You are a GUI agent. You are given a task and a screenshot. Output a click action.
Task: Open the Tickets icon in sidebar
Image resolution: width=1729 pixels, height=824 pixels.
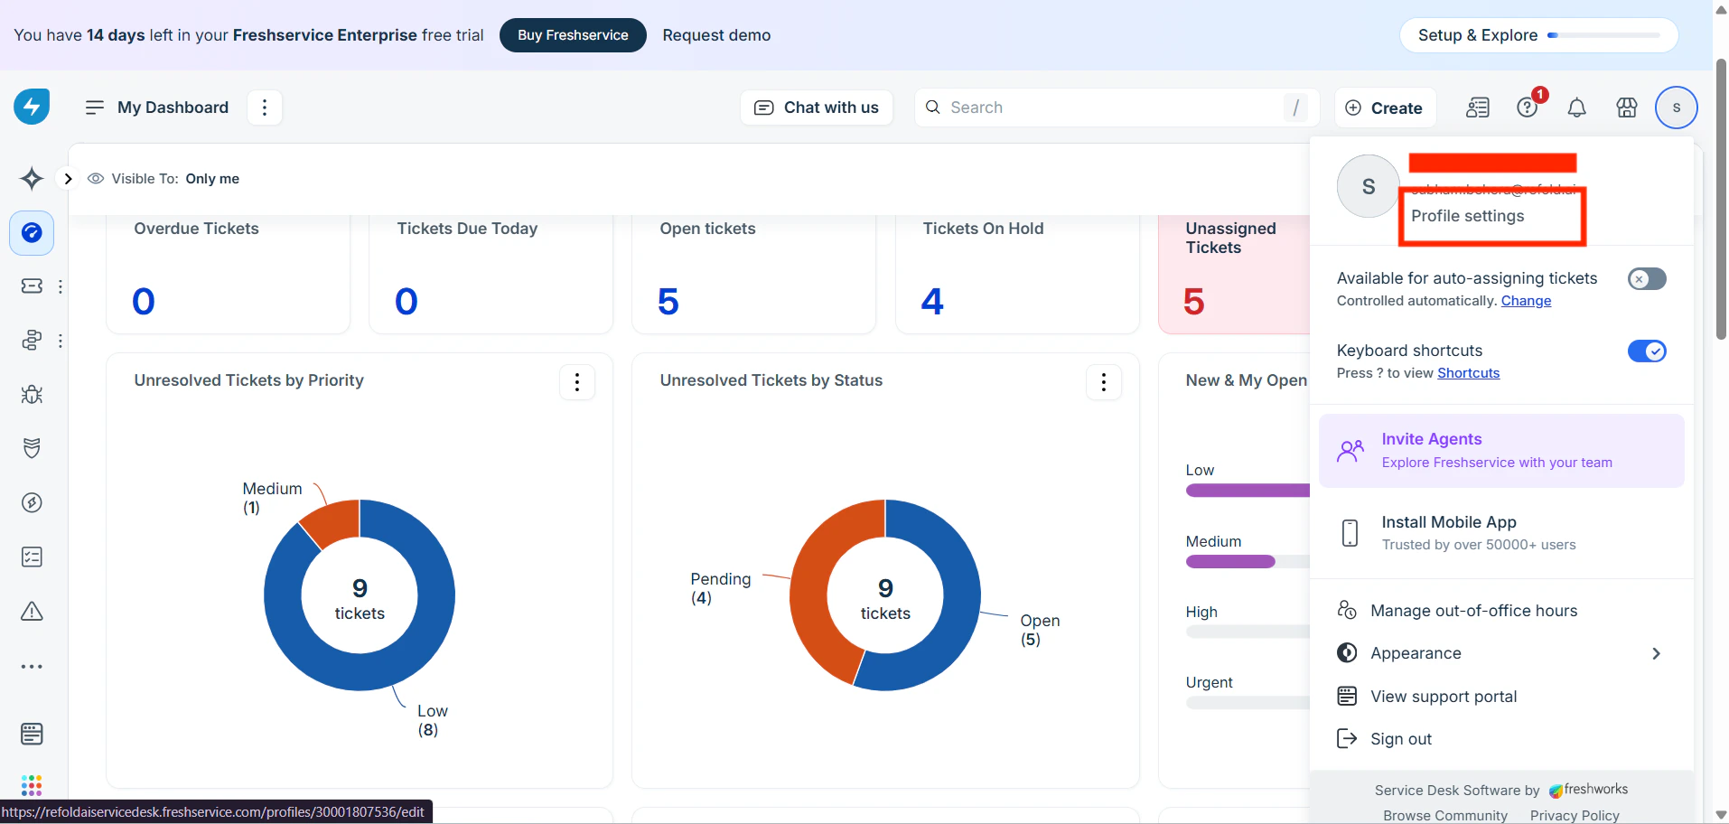[x=32, y=286]
